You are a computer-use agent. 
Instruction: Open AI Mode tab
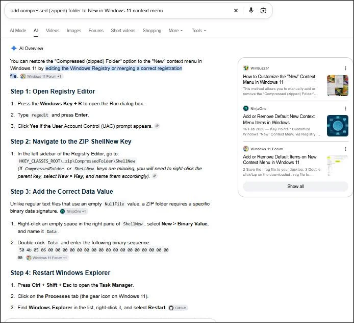[18, 31]
